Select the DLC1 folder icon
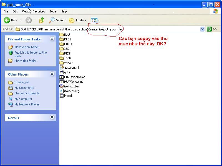This screenshot has height=166, width=222. pos(62,39)
